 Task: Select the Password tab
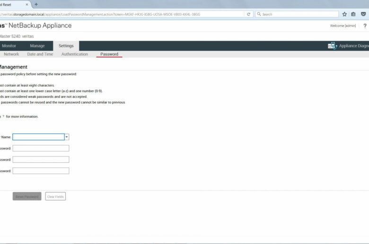point(109,54)
